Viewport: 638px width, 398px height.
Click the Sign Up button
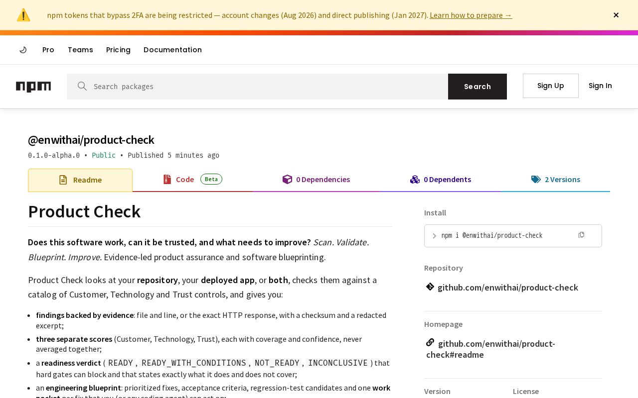pyautogui.click(x=551, y=86)
